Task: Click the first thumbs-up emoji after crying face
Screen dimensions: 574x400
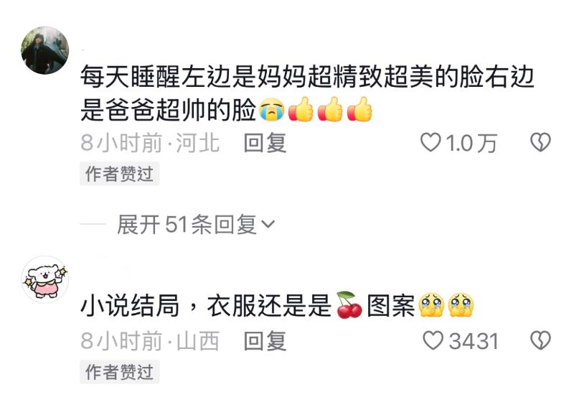Action: tap(301, 109)
